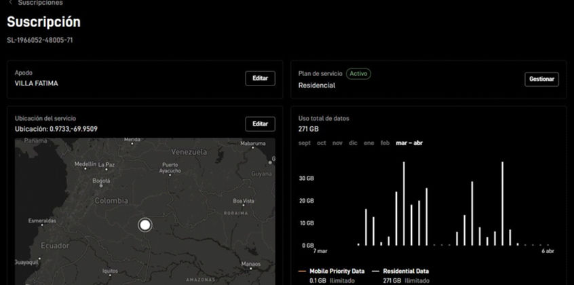This screenshot has width=574, height=285.
Task: Click the Bogotá label on the map
Action: point(101,181)
